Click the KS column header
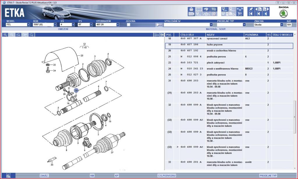 coord(269,35)
